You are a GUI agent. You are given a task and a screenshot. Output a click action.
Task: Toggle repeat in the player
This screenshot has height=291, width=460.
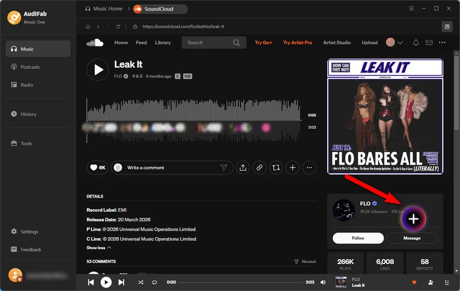[154, 282]
